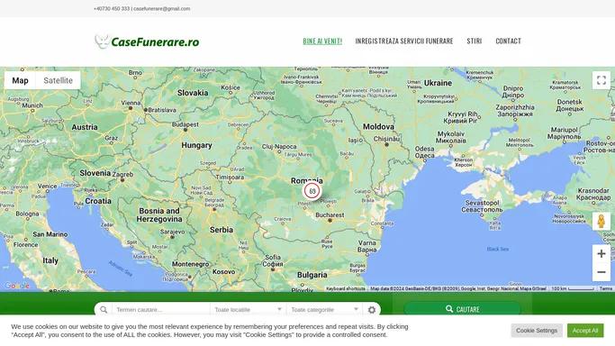
Task: Click the search magnifier icon in search bar
Action: coord(104,310)
